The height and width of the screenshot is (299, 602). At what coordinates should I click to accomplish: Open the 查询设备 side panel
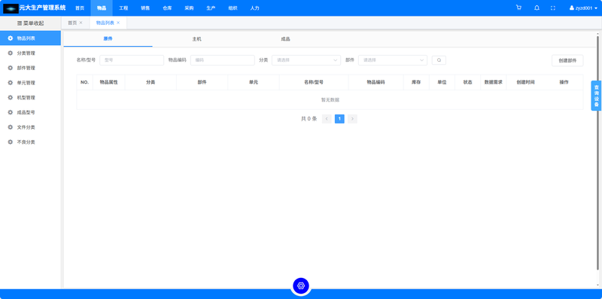point(596,96)
